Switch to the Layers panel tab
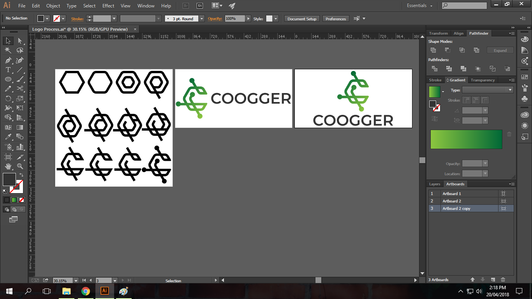This screenshot has width=532, height=299. [434, 184]
